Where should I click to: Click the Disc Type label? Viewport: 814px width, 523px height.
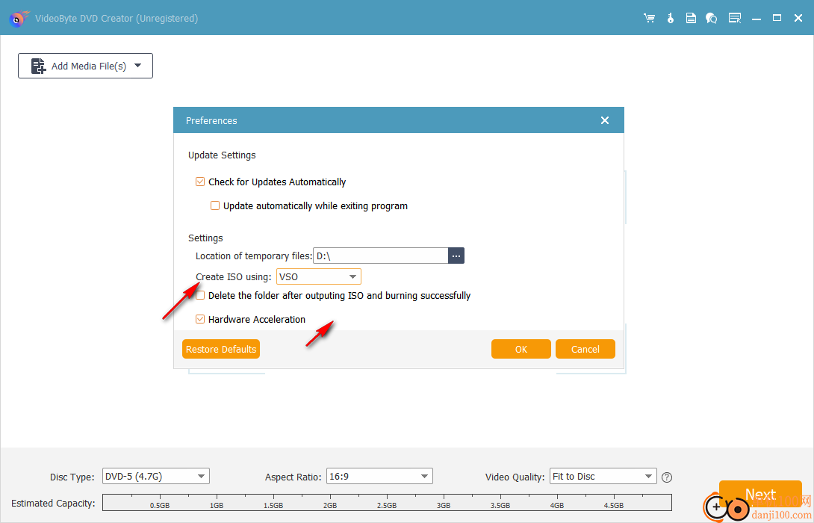click(x=72, y=477)
